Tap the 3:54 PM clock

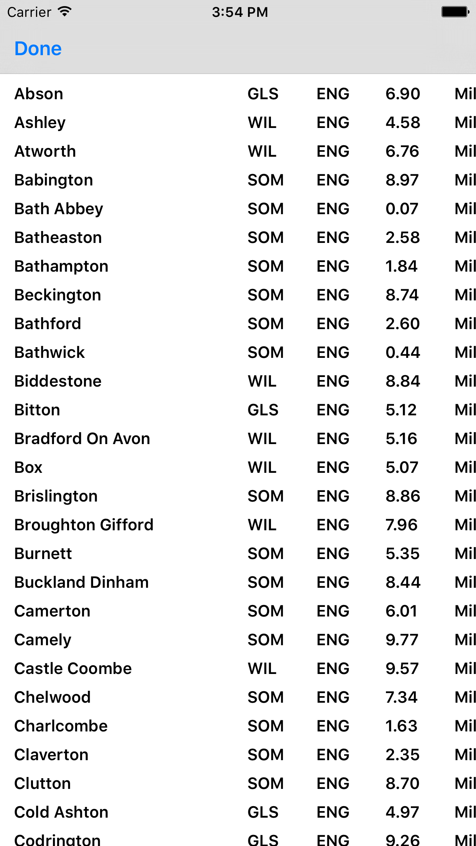(x=240, y=12)
